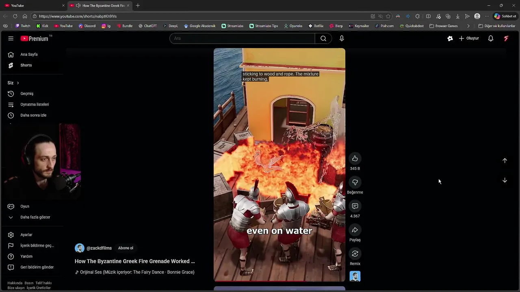Open the account avatar in YouTube header
The width and height of the screenshot is (520, 292).
tap(506, 39)
